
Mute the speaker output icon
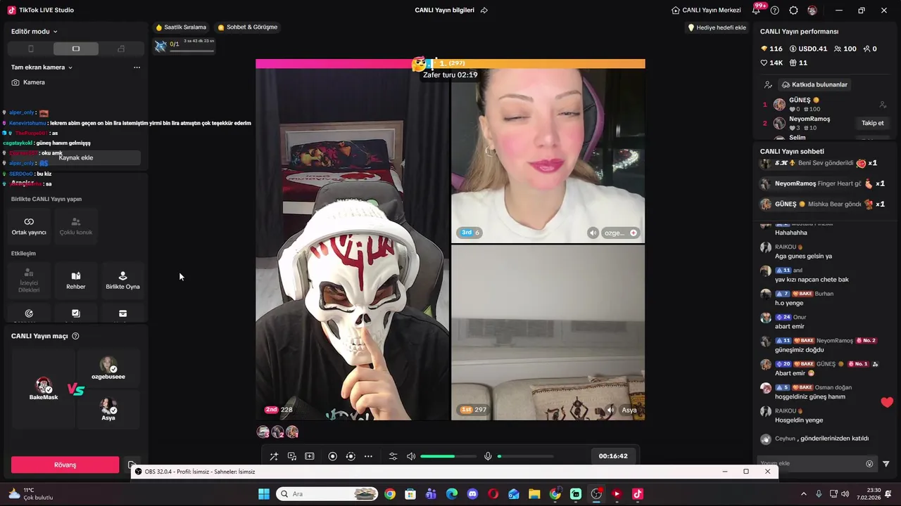[x=411, y=456]
